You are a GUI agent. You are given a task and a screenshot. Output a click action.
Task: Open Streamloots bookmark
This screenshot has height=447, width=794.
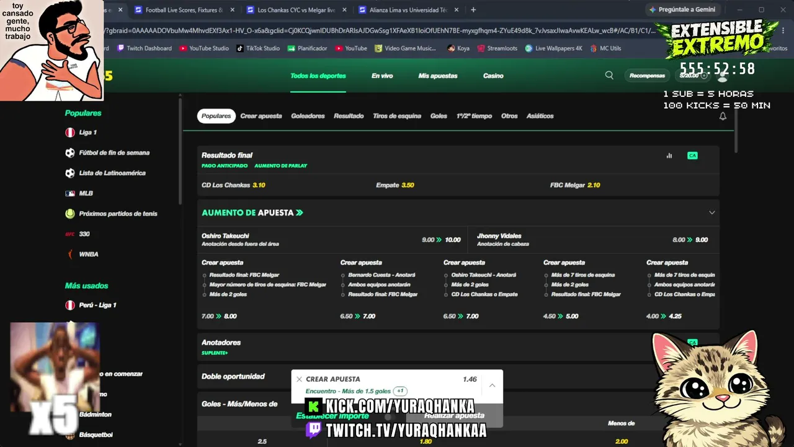pos(497,48)
